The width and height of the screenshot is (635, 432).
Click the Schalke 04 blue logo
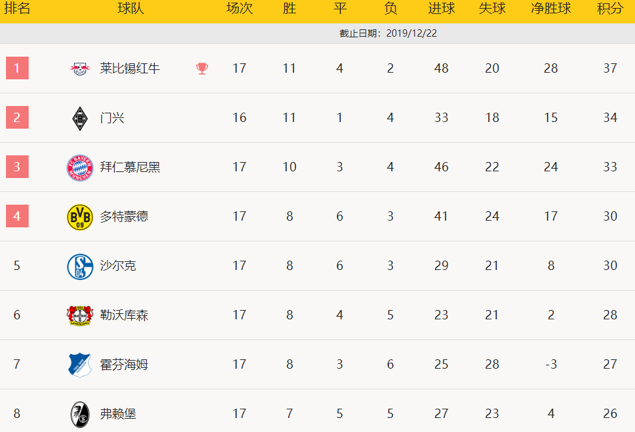pyautogui.click(x=80, y=267)
